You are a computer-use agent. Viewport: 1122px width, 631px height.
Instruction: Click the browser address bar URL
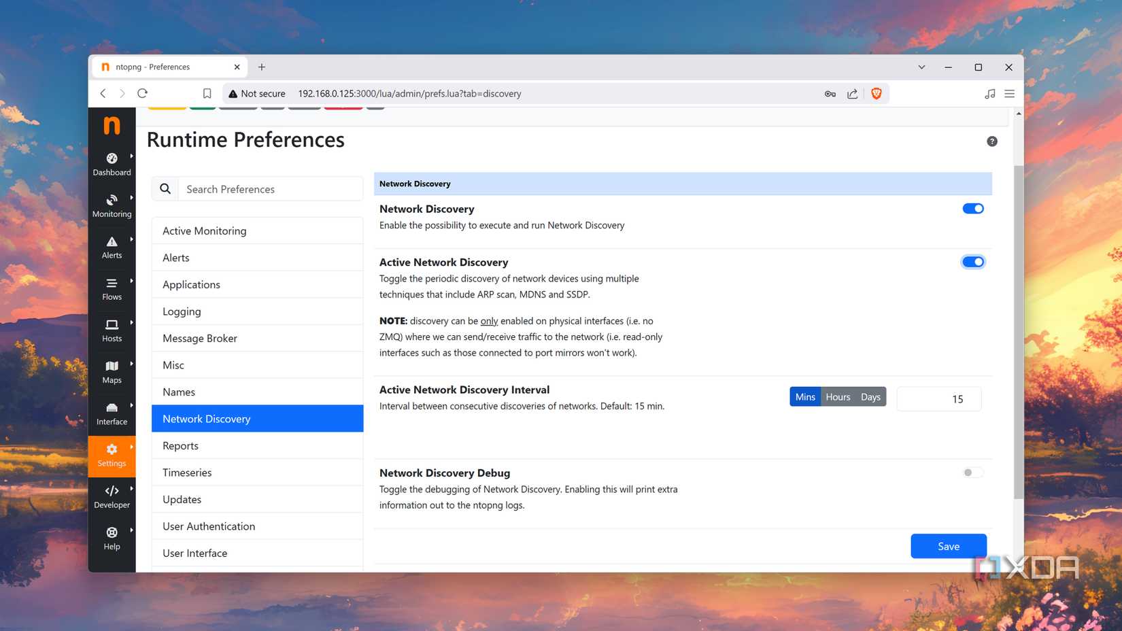409,94
